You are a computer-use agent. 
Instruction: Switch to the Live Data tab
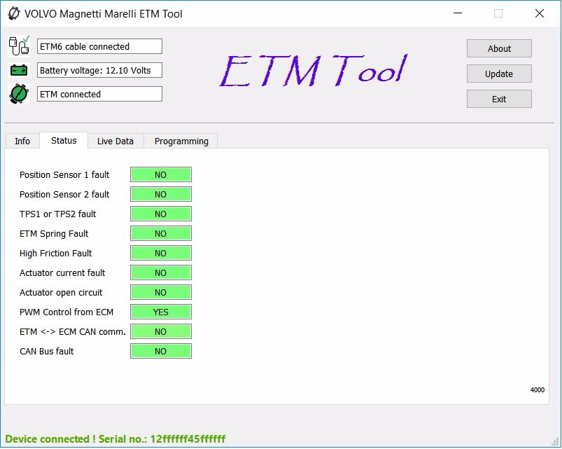[115, 141]
